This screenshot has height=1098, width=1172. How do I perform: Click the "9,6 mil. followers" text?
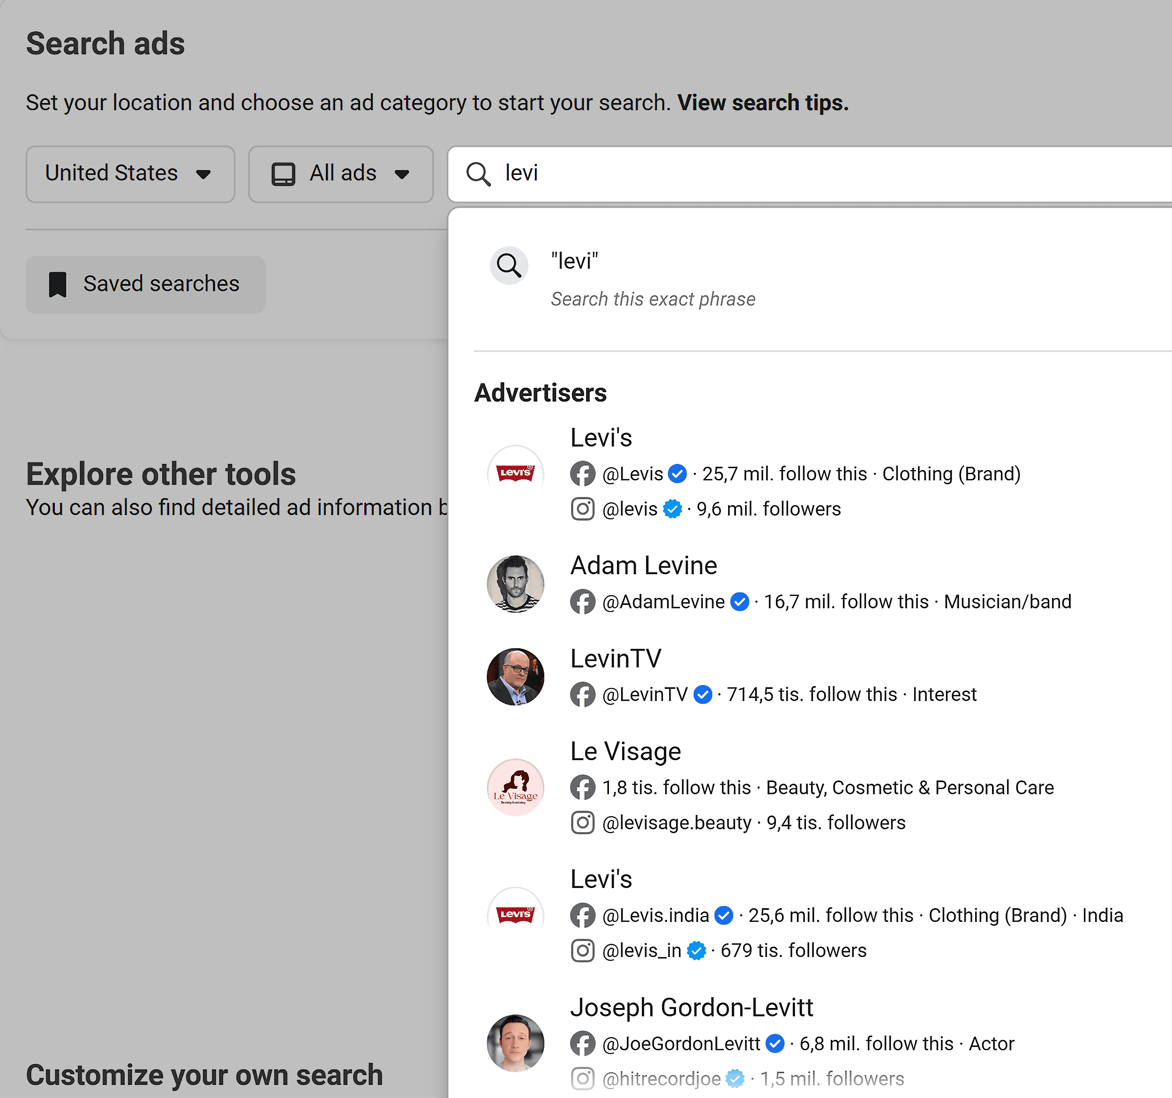pos(769,509)
